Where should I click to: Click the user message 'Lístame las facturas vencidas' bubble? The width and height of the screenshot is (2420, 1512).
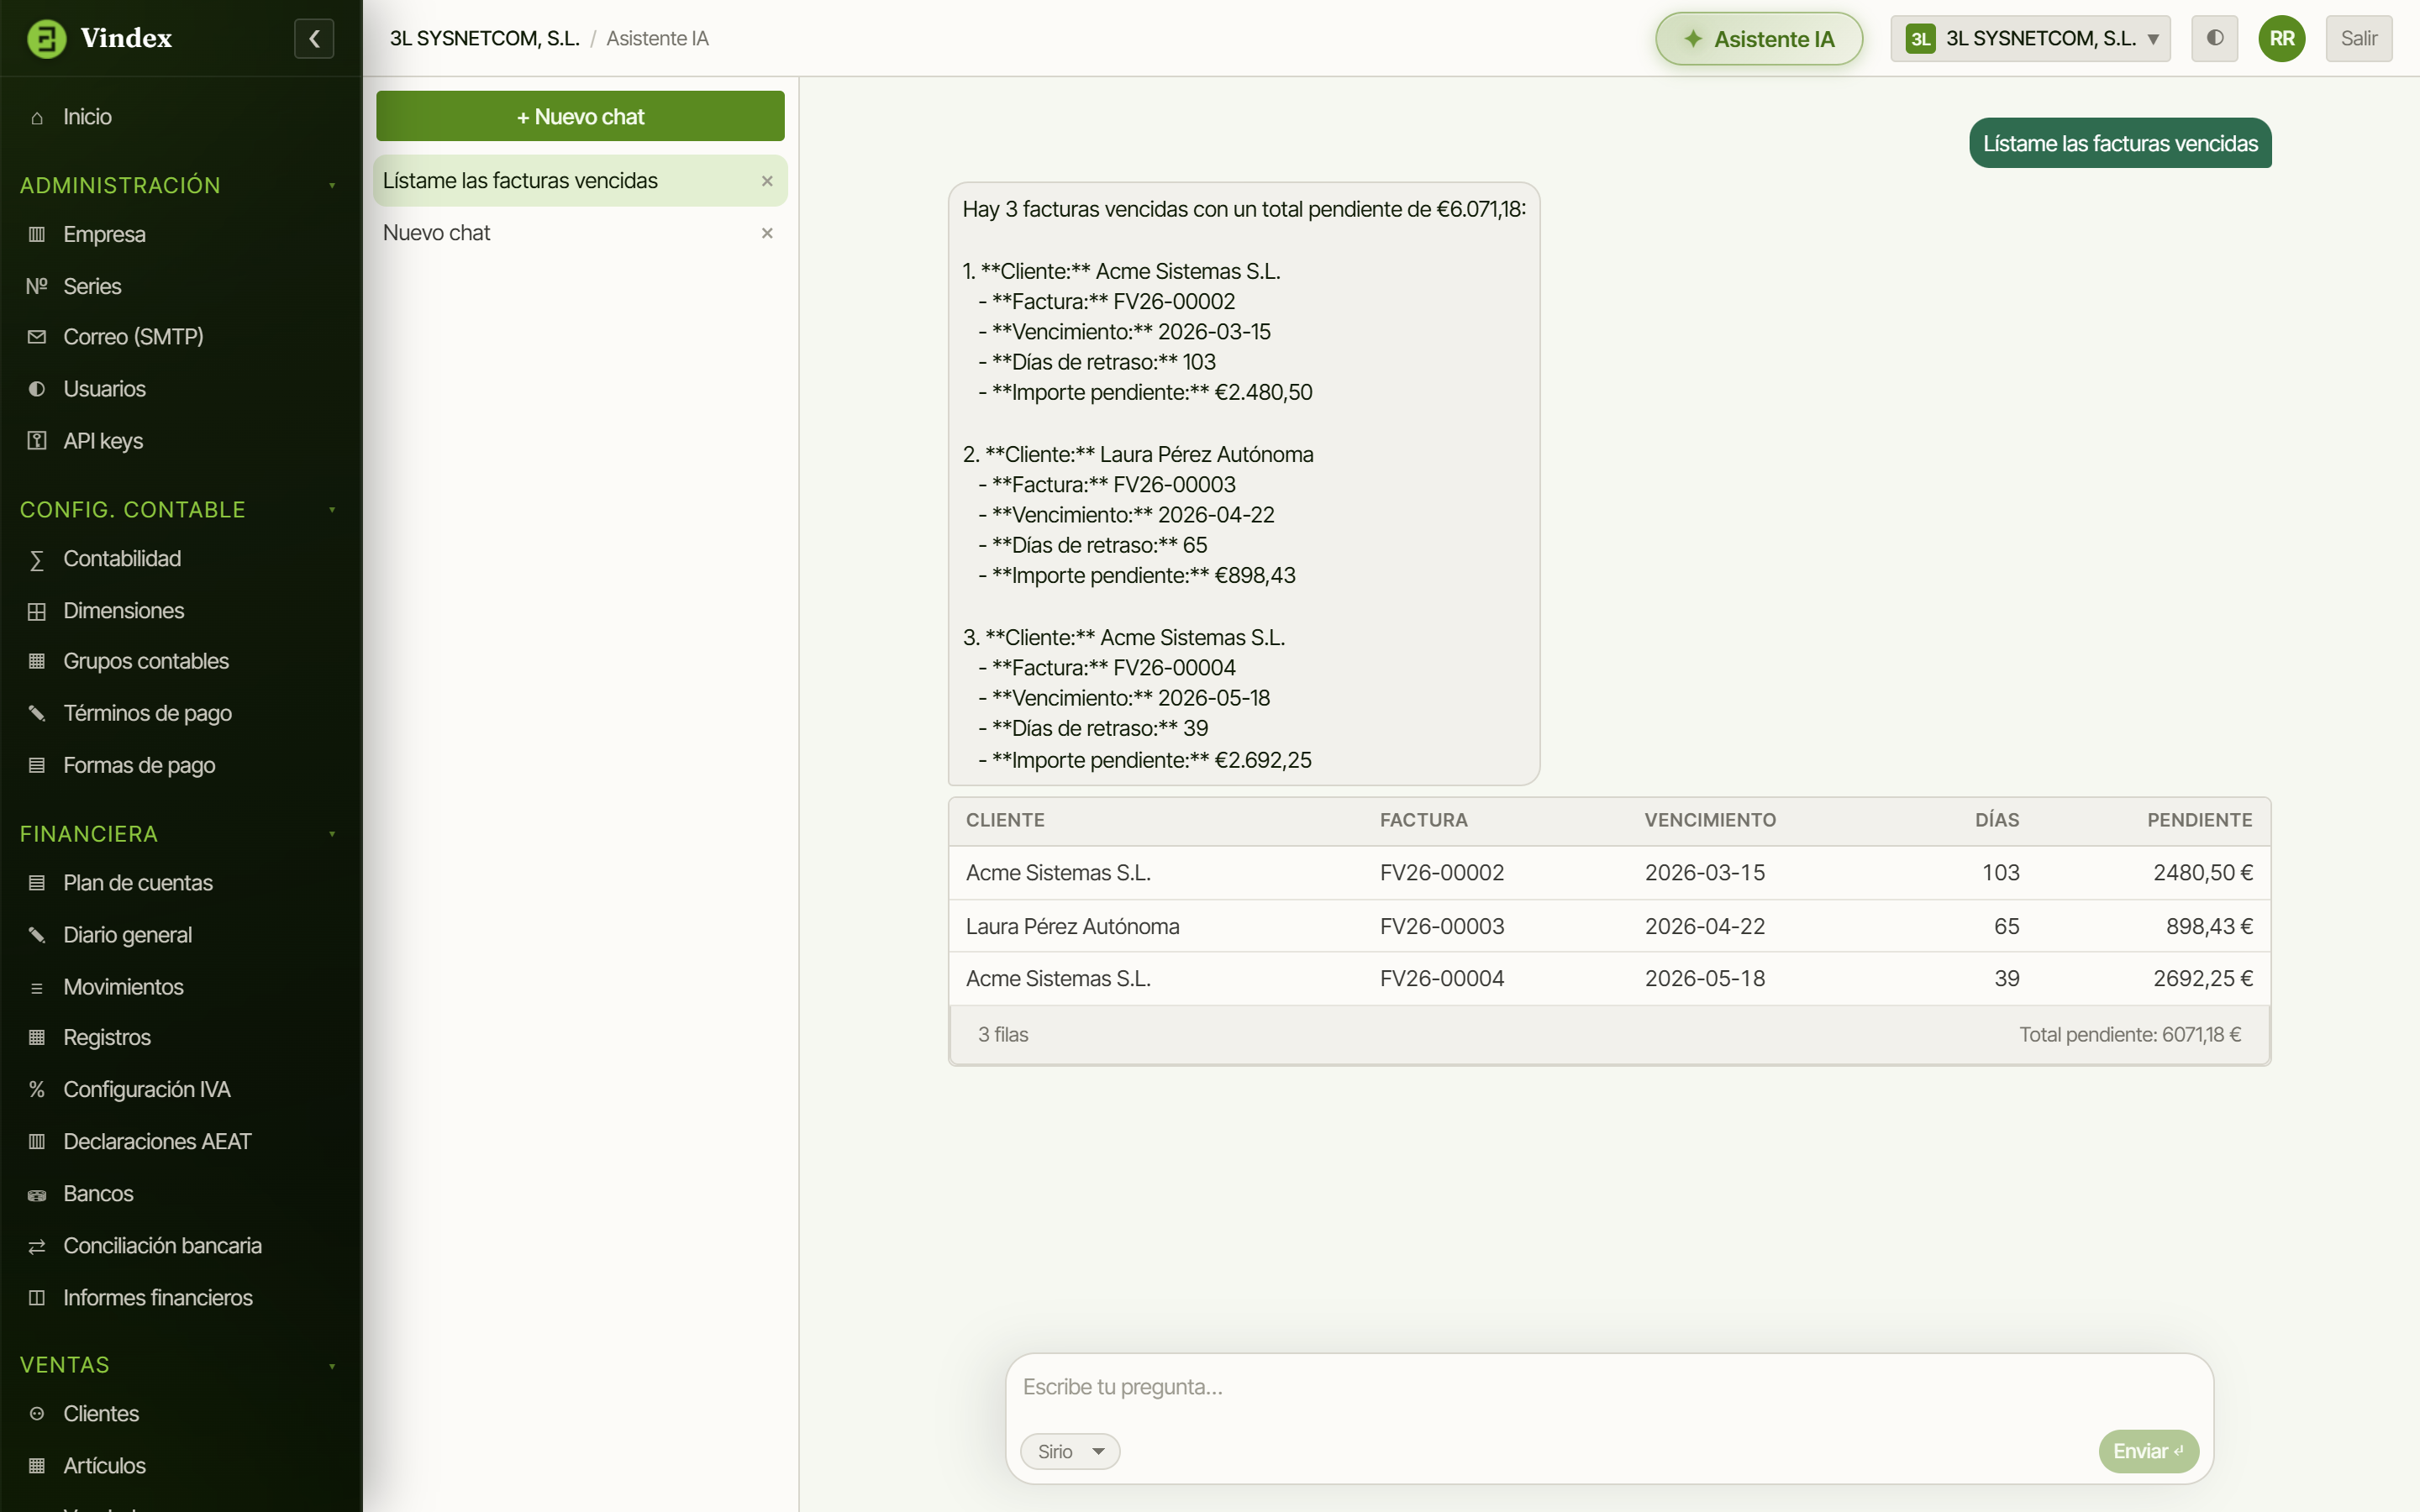pos(2120,143)
